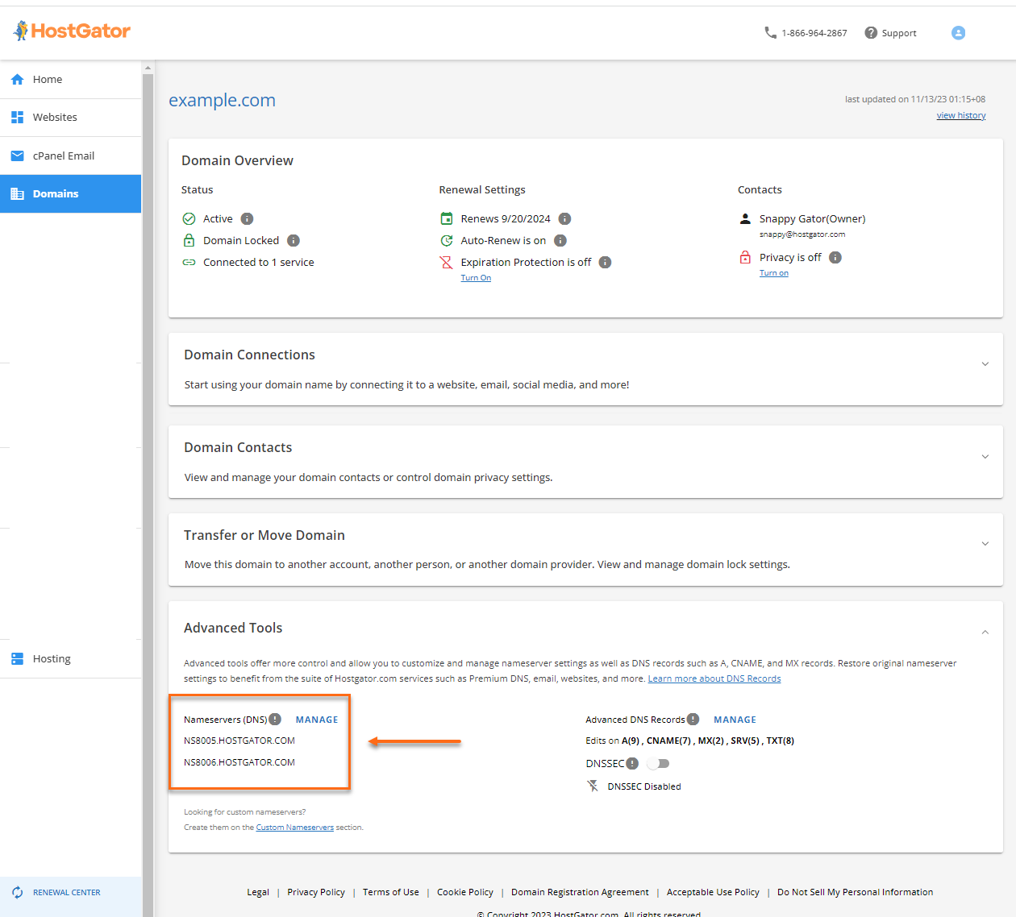The height and width of the screenshot is (917, 1016).
Task: Open the view history link
Action: [x=960, y=116]
